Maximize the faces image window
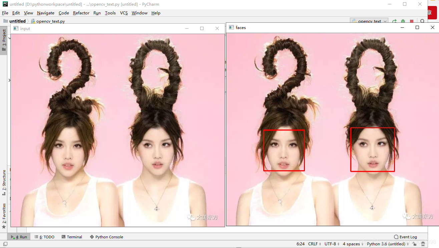This screenshot has height=248, width=439. (x=417, y=28)
